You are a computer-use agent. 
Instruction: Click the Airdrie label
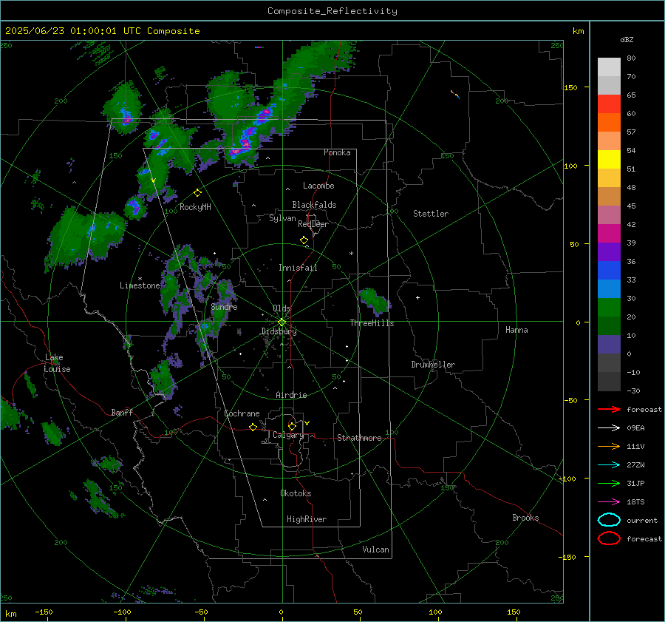click(291, 395)
